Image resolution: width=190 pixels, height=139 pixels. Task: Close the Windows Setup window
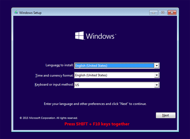tap(171, 12)
